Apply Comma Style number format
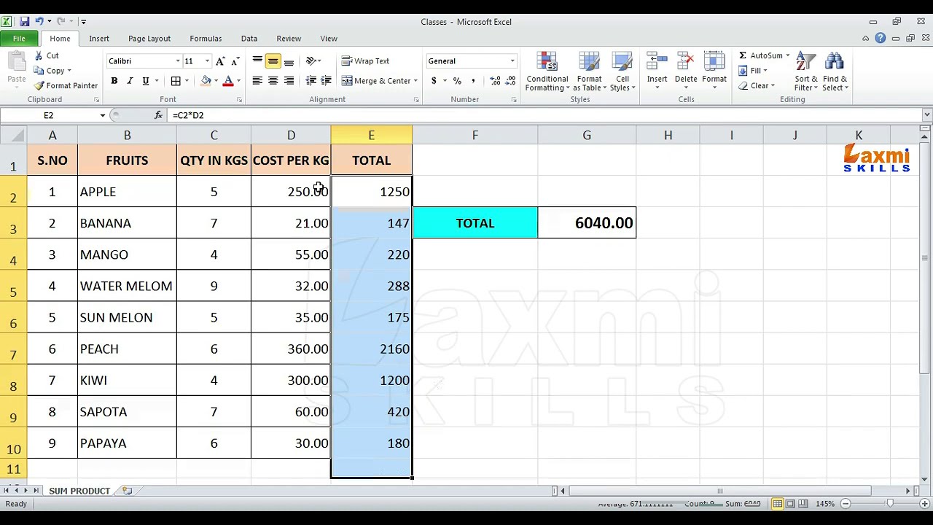This screenshot has width=933, height=525. point(473,81)
